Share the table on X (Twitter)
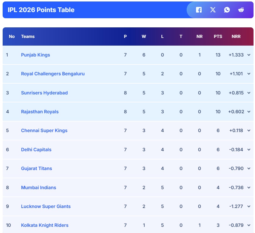This screenshot has width=255, height=233. [213, 10]
